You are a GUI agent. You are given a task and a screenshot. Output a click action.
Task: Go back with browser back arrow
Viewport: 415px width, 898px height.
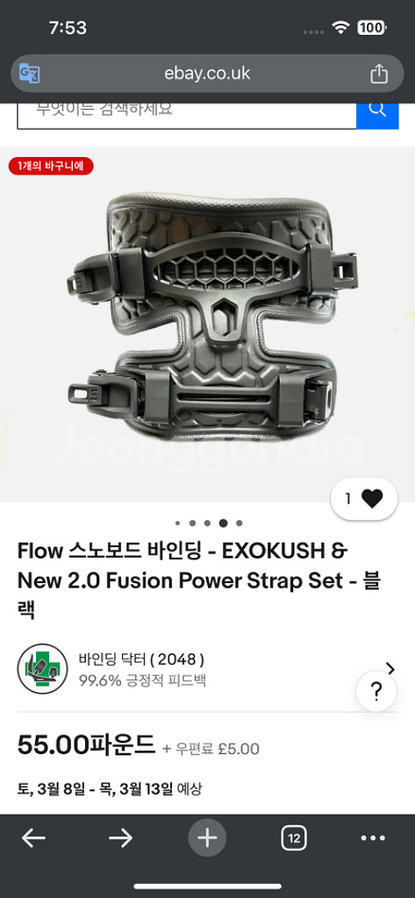pos(34,838)
